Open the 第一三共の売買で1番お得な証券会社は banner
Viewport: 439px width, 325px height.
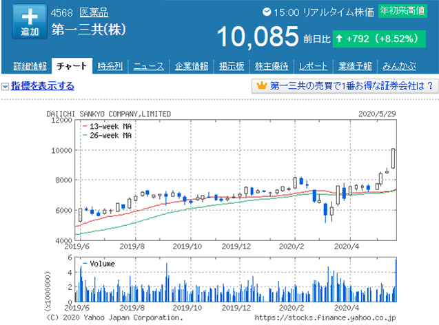[x=345, y=86]
